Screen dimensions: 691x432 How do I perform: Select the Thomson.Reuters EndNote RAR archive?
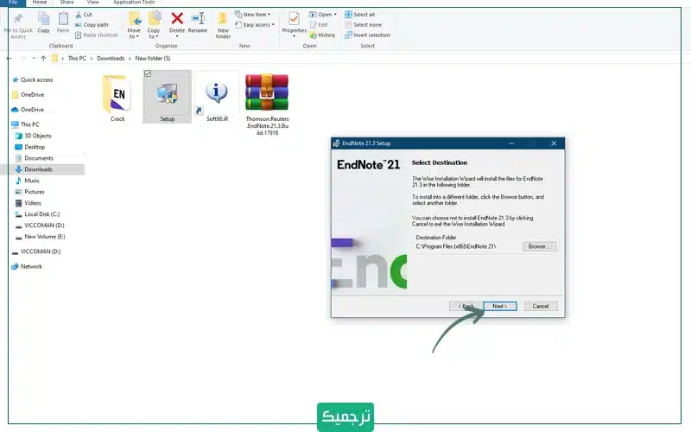pyautogui.click(x=267, y=104)
